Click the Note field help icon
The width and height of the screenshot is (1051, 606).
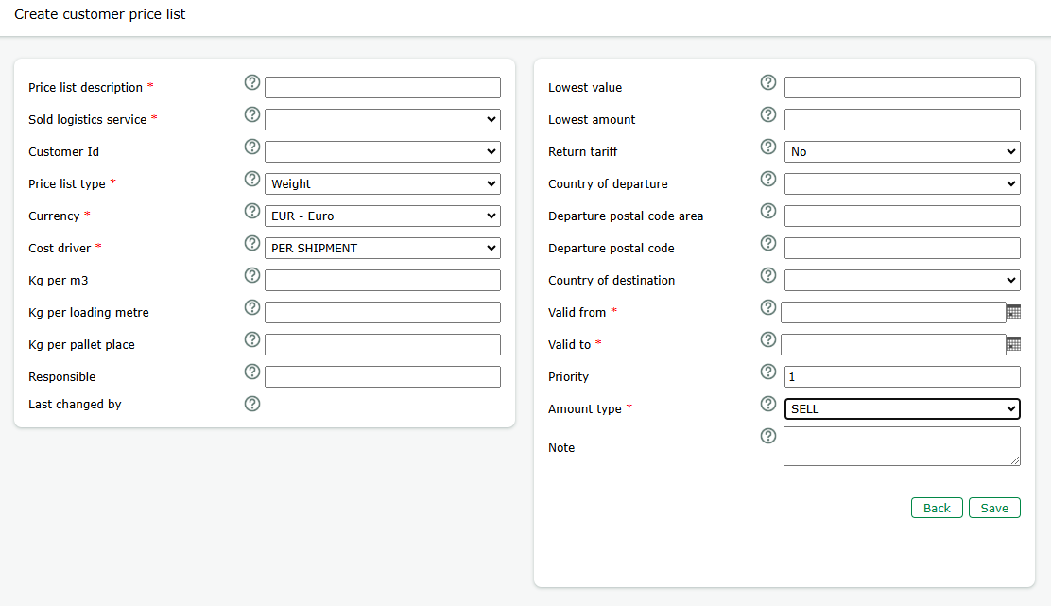click(x=768, y=436)
